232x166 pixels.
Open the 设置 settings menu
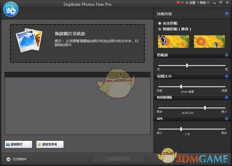pyautogui.click(x=191, y=3)
